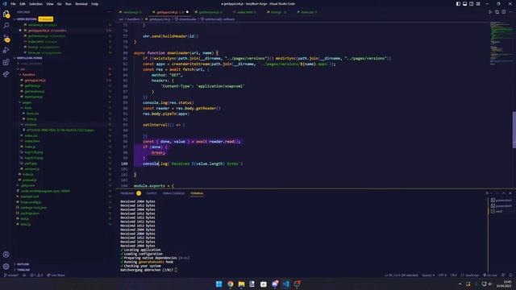Open the Terminal menu
The width and height of the screenshot is (516, 290).
coord(81,4)
